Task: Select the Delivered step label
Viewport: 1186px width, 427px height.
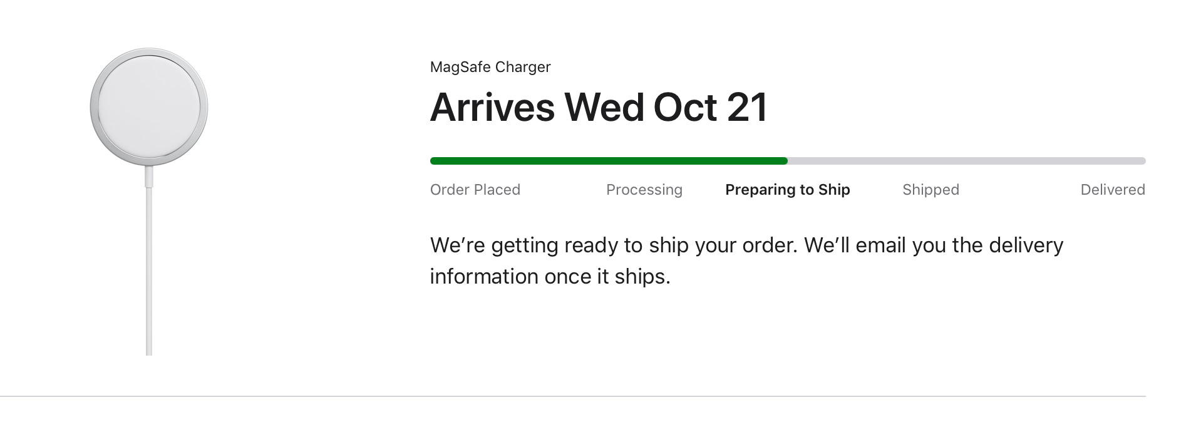Action: pyautogui.click(x=1112, y=190)
